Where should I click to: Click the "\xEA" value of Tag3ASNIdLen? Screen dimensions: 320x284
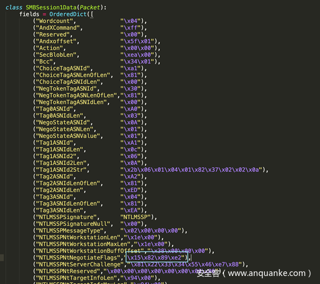(131, 210)
